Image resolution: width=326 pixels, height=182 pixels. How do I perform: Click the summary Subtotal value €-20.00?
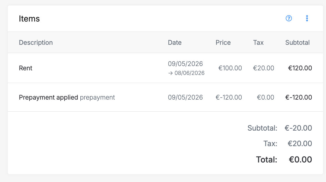(298, 128)
